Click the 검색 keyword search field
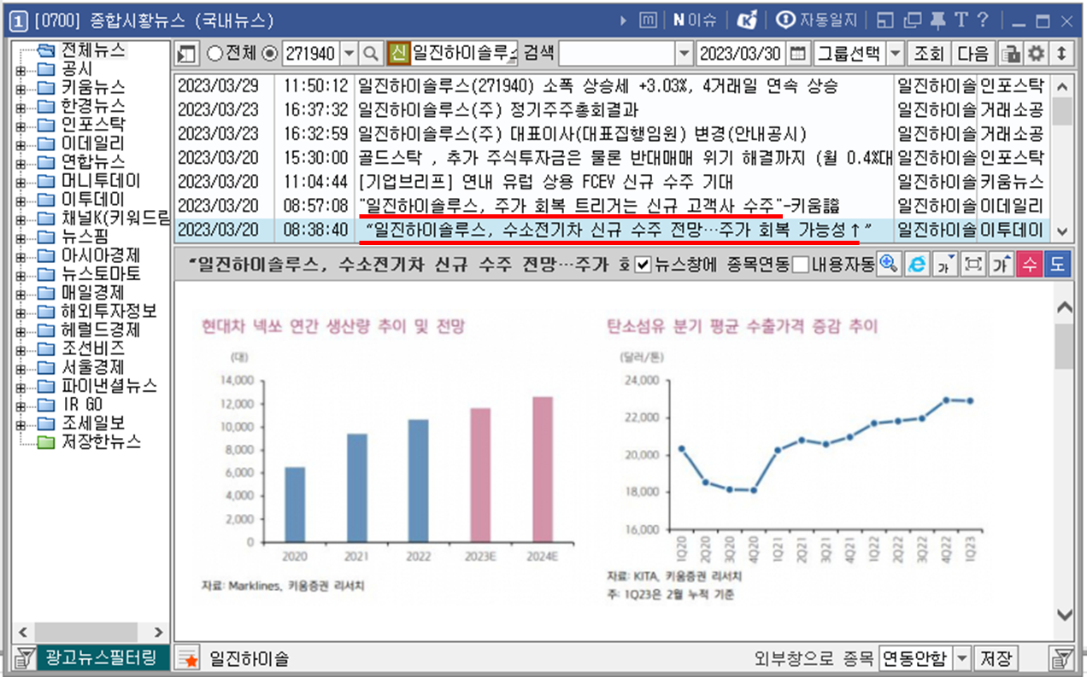This screenshot has height=677, width=1087. tap(616, 53)
